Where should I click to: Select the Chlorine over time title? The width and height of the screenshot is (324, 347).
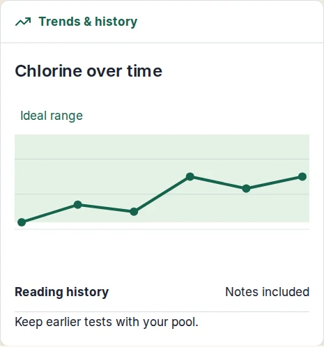click(88, 71)
